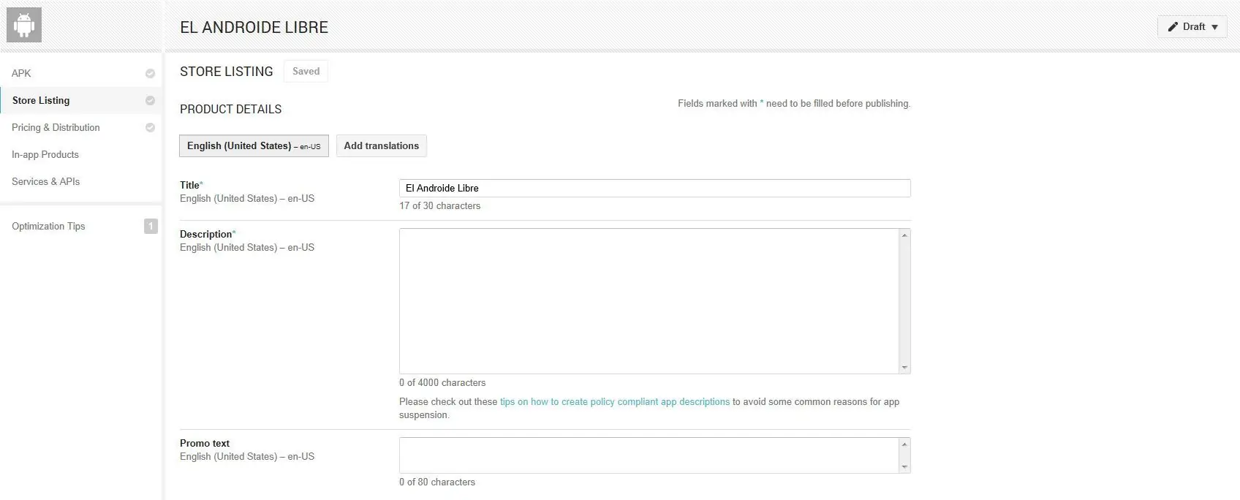Click into the Description text area
This screenshot has height=500, width=1240.
(x=649, y=301)
